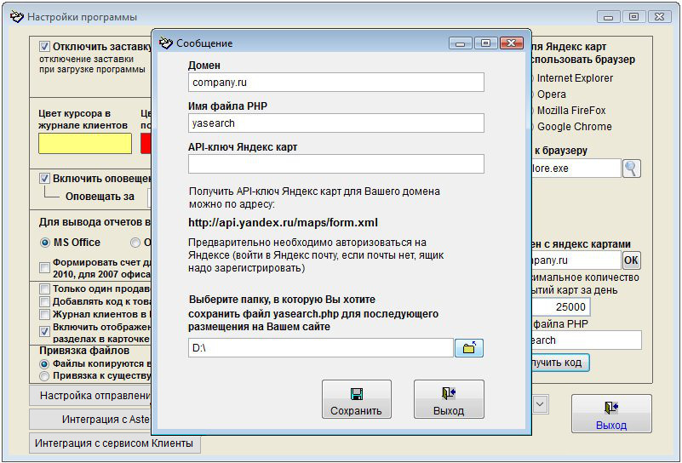Click the Сообщение dialog title icon
682x463 pixels.
click(x=166, y=43)
